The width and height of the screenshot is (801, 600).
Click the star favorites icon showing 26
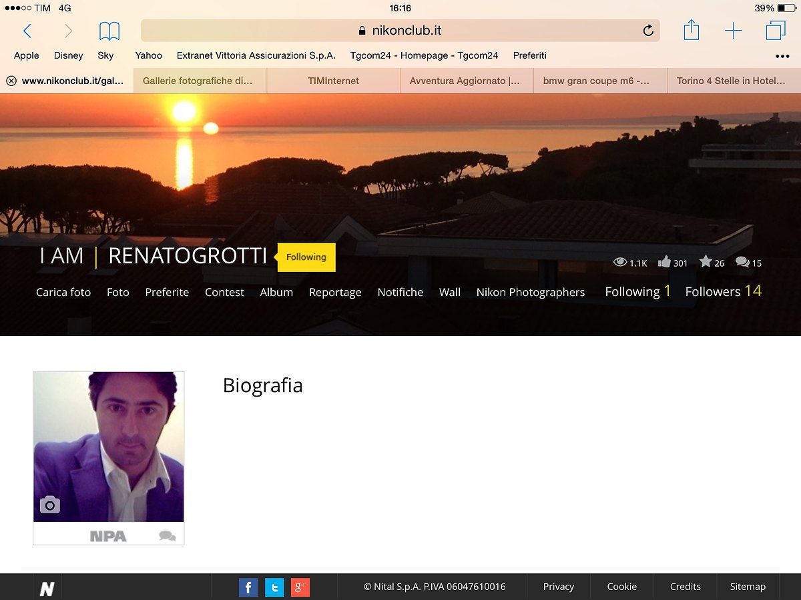pos(706,261)
